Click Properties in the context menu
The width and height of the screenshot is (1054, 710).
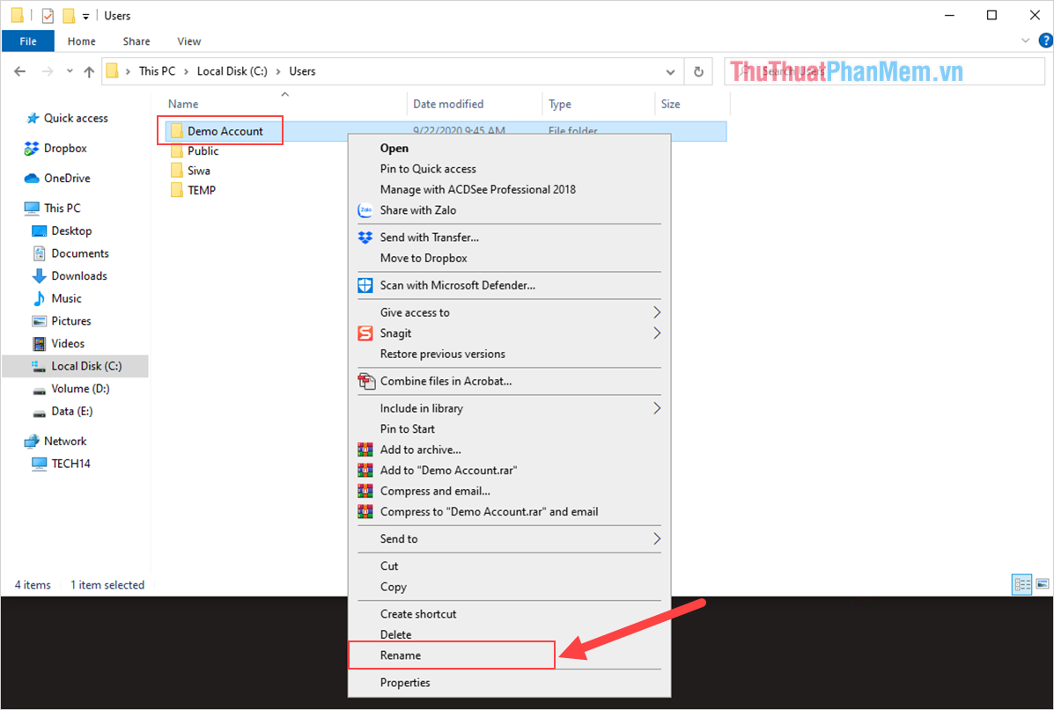point(405,683)
